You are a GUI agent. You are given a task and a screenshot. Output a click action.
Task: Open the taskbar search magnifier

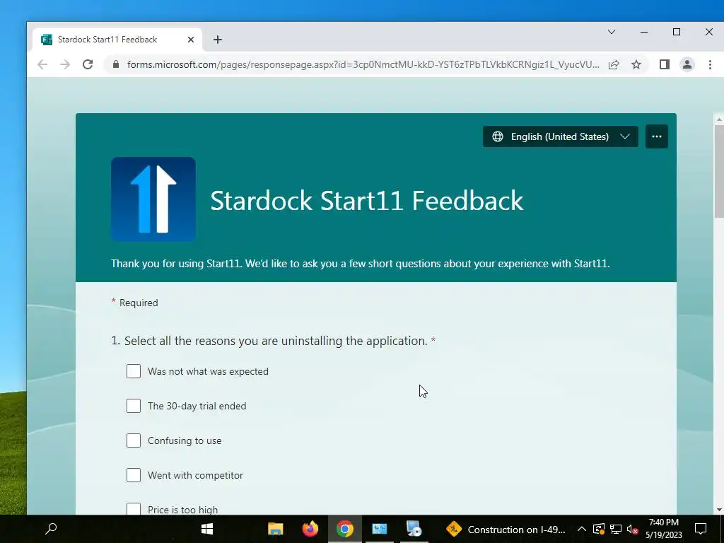(x=51, y=529)
